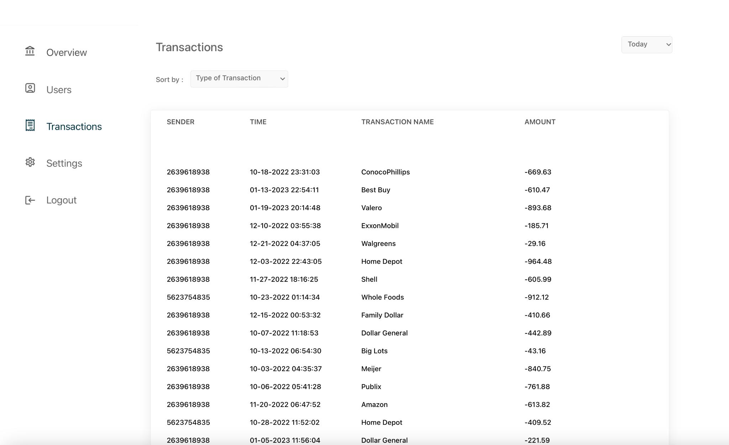Open the Users page from sidebar

[x=59, y=90]
